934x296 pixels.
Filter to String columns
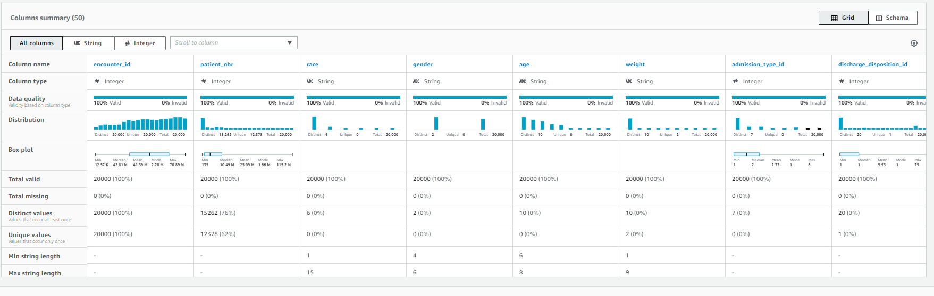pos(88,43)
